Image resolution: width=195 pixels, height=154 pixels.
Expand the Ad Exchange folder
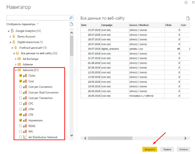[16, 59]
